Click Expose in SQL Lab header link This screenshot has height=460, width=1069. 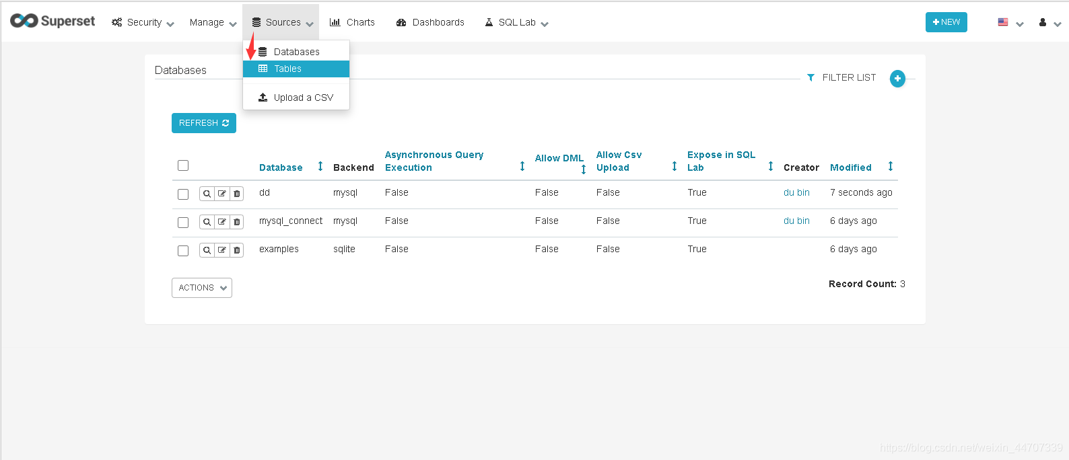[721, 161]
